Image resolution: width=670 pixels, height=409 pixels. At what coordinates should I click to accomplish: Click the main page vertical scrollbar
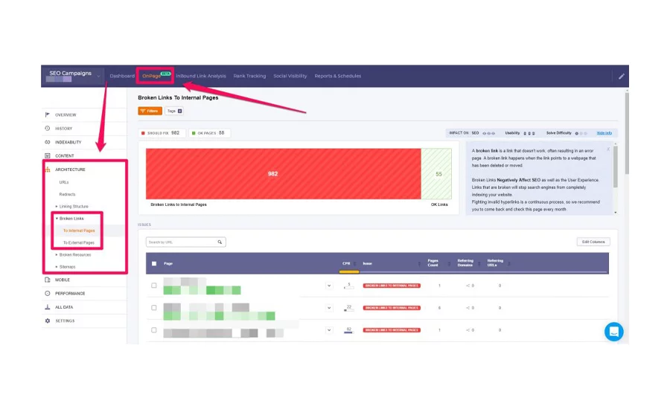[627, 133]
